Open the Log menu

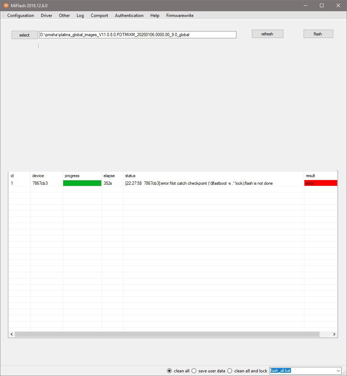tap(80, 15)
